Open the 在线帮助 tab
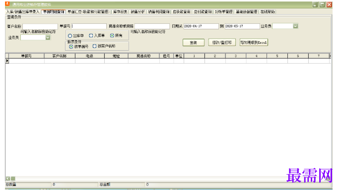 pyautogui.click(x=268, y=12)
